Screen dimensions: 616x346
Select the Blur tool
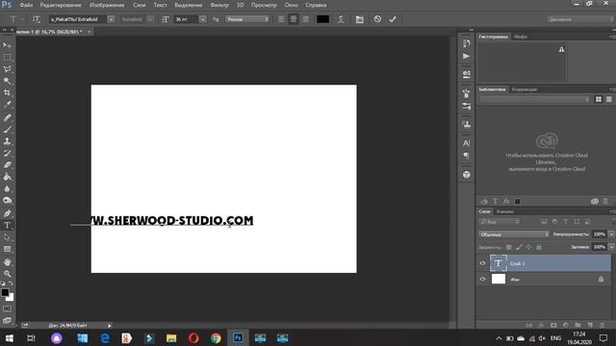click(x=7, y=188)
